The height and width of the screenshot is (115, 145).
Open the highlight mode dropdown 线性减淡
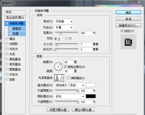coord(70,85)
